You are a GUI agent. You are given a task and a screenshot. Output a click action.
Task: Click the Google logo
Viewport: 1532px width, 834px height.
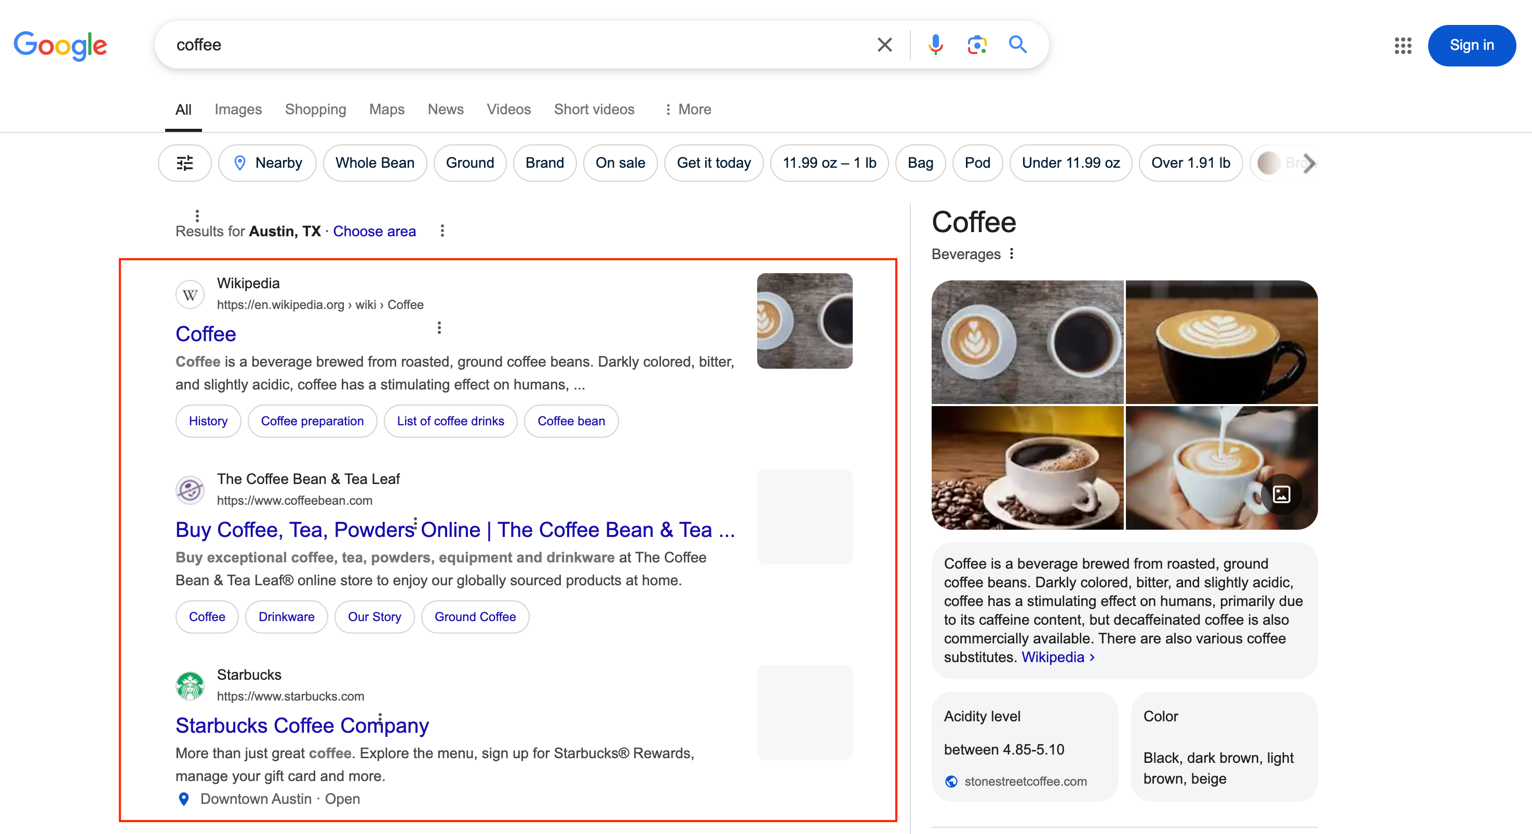click(x=60, y=45)
